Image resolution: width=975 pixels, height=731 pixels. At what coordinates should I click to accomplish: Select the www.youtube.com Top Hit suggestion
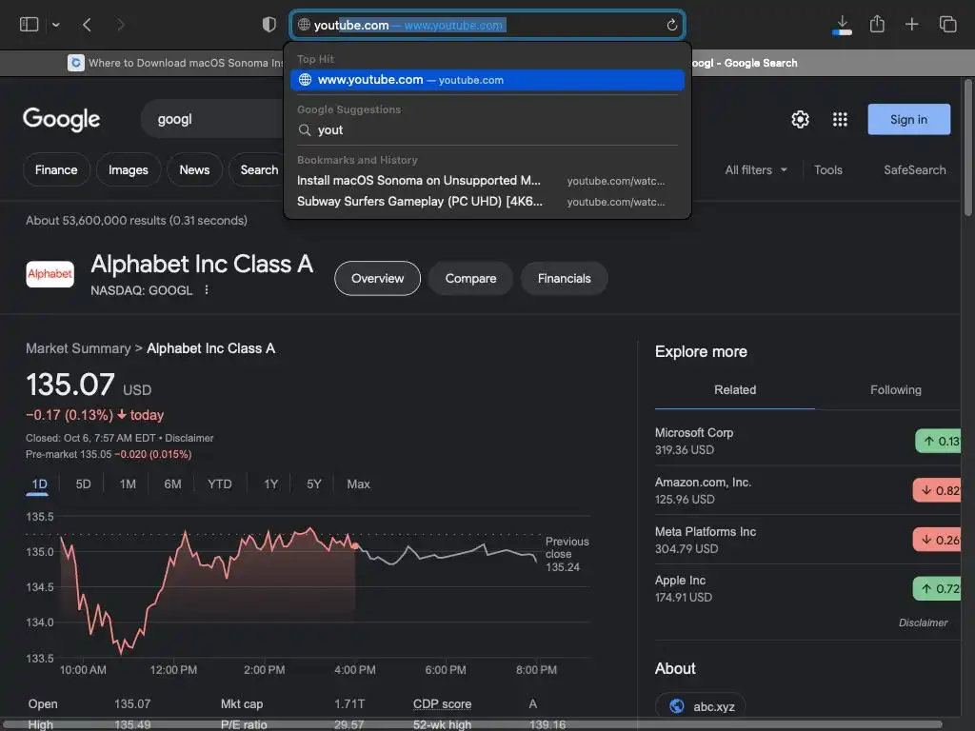(487, 80)
